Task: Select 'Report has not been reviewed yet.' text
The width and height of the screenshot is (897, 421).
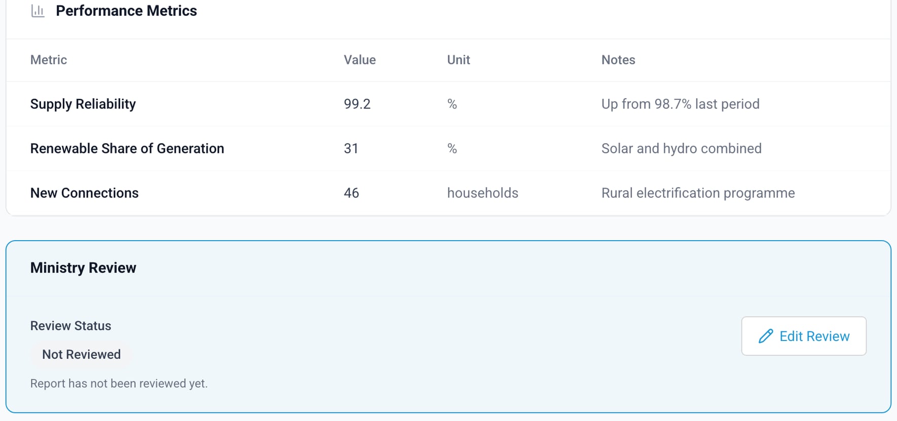Action: 119,384
